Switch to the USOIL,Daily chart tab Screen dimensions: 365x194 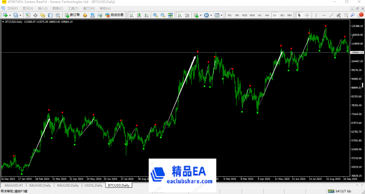(93, 186)
